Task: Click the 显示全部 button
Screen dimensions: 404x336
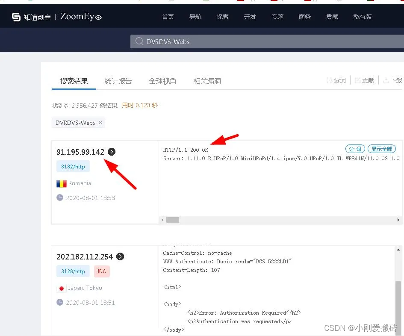Action: [382, 149]
